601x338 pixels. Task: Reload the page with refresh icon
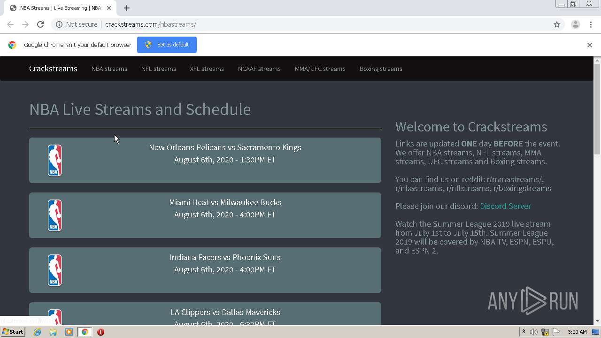coord(40,24)
